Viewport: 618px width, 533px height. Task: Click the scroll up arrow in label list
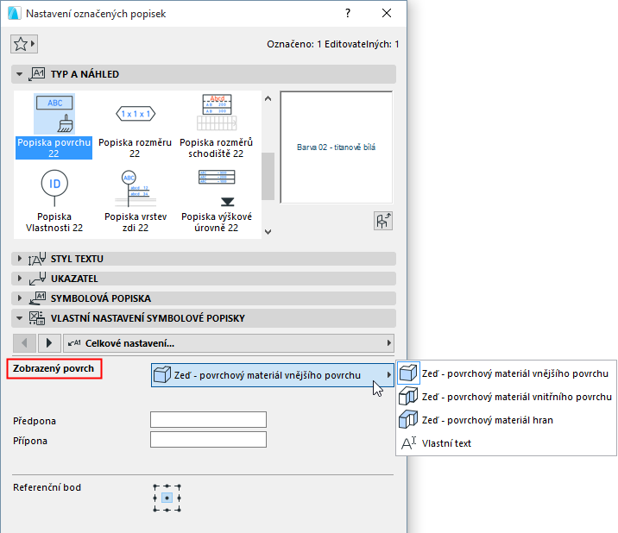268,98
